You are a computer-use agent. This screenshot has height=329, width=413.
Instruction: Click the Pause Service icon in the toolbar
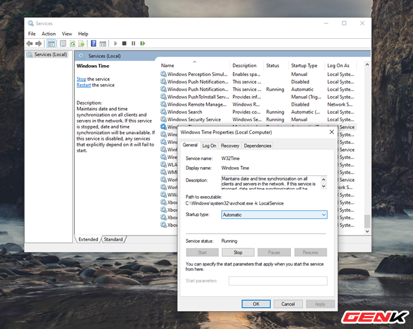coord(134,43)
